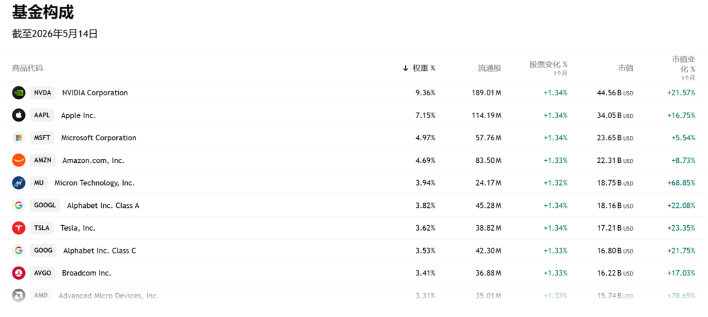Click the 市值变化 % column header
708x317 pixels.
click(x=683, y=68)
